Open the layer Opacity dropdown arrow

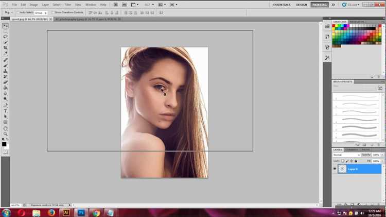coord(382,155)
